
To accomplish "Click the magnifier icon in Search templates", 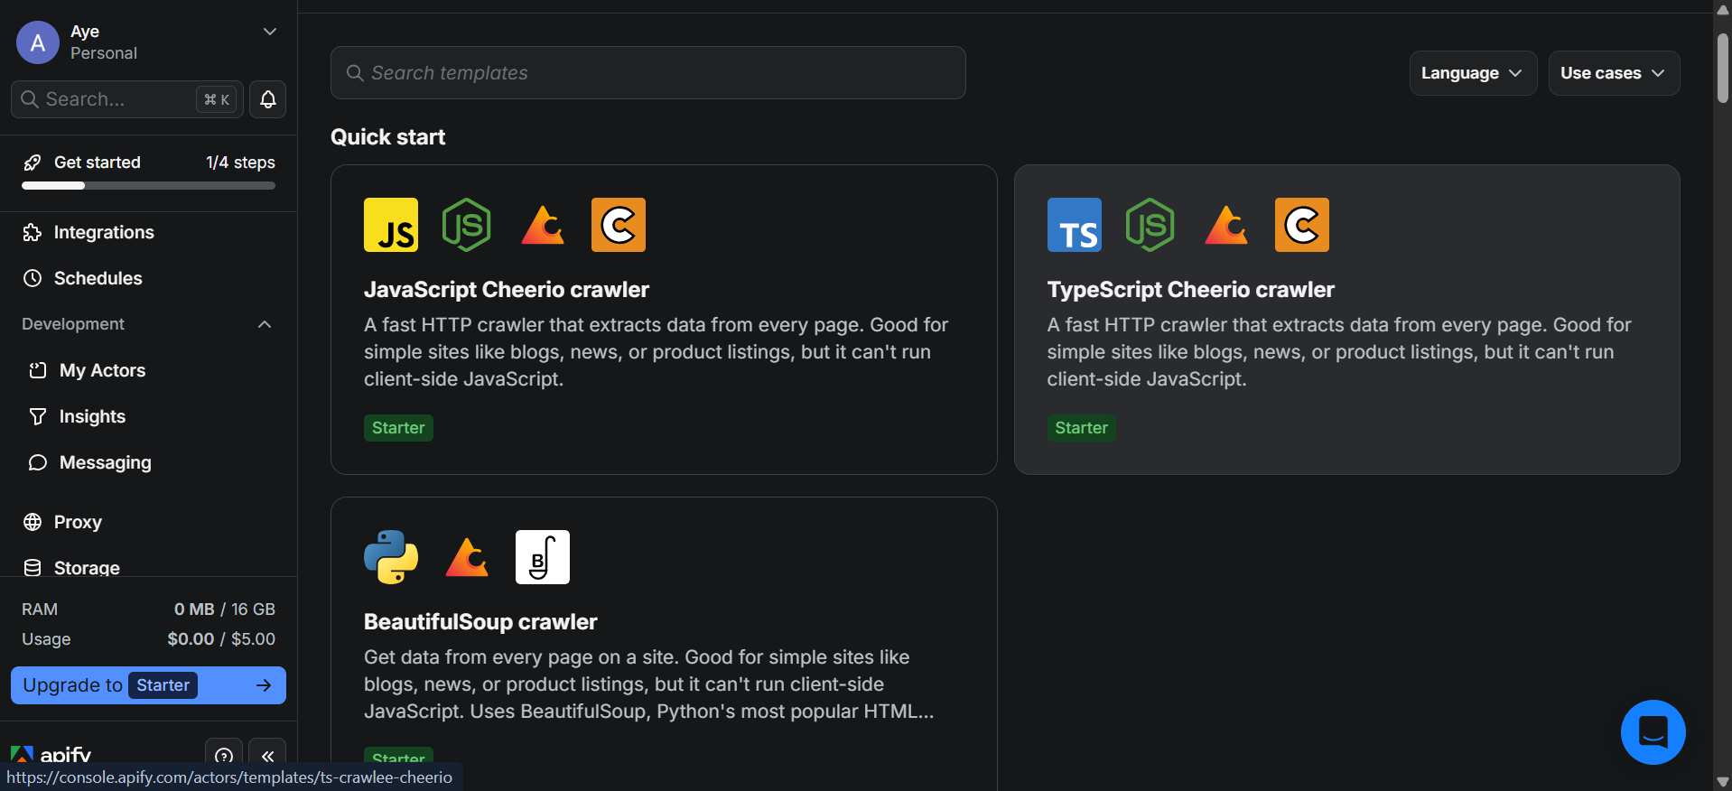I will click(355, 73).
